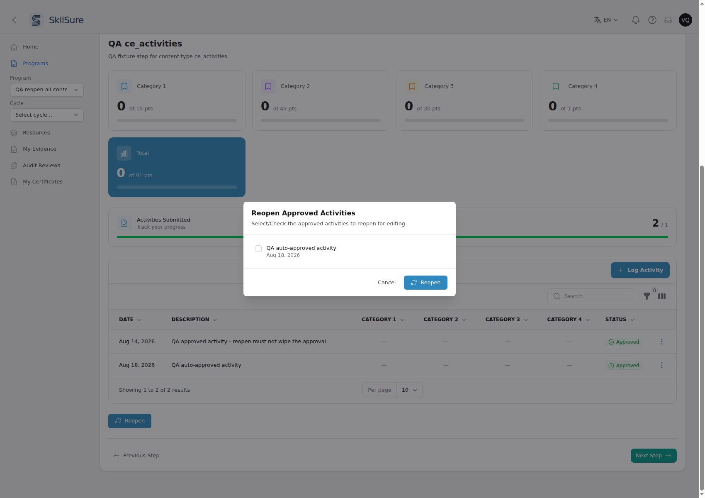
Task: Open the inbox tray icon
Action: coord(668,20)
